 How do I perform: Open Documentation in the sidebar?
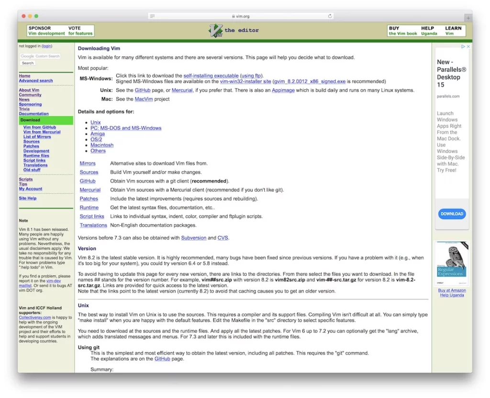coord(33,114)
